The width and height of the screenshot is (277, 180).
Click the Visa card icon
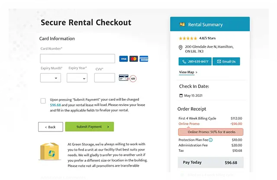[123, 59]
